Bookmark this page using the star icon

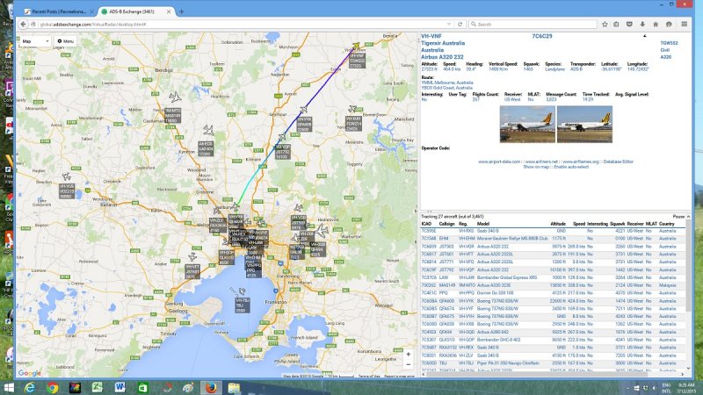[x=605, y=25]
